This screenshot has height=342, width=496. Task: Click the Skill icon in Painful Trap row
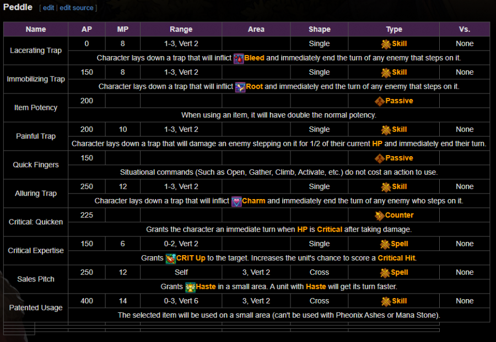click(x=386, y=130)
